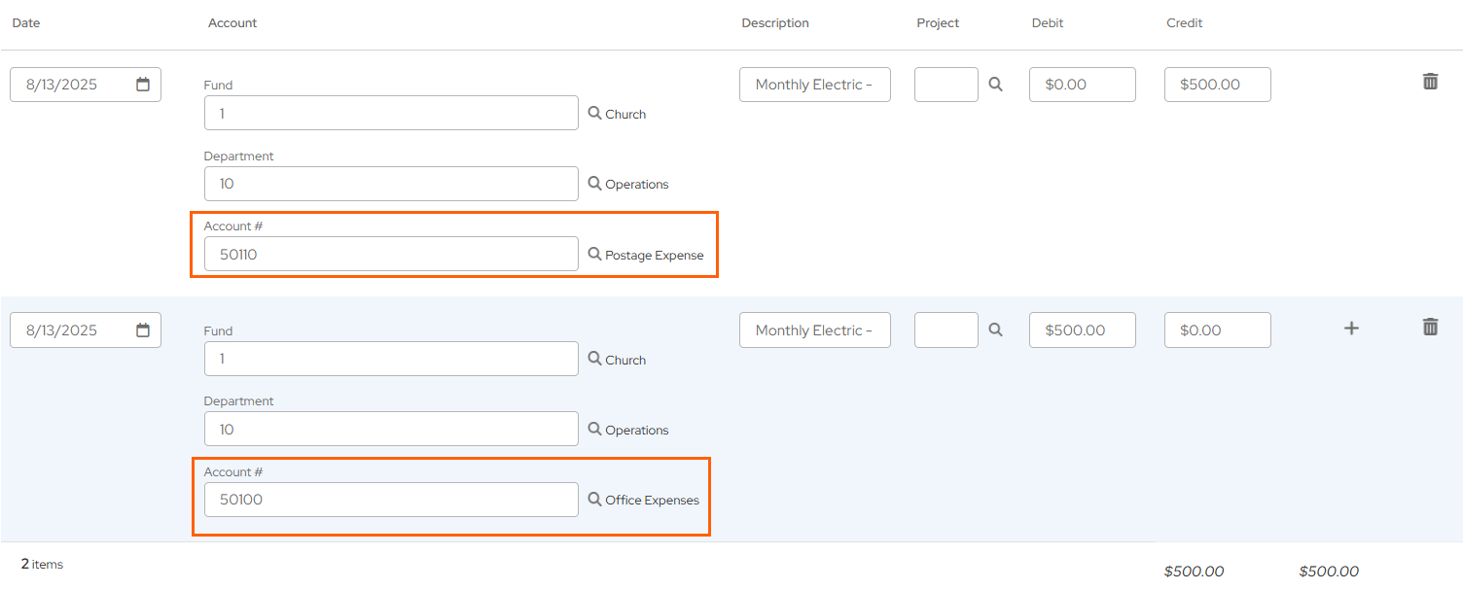
Task: Add a new row with plus icon
Action: click(x=1351, y=329)
